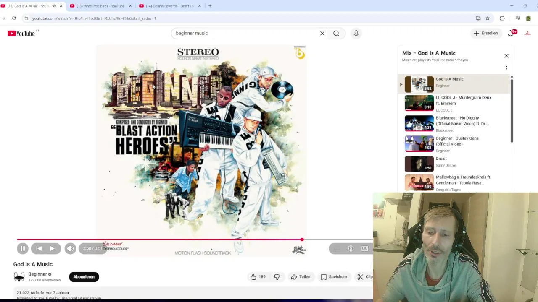Open site information icon in address bar
This screenshot has height=302, width=538.
(x=26, y=18)
